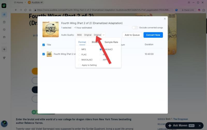
Task: Click the 10:40:00 duration value
Action: click(x=149, y=54)
